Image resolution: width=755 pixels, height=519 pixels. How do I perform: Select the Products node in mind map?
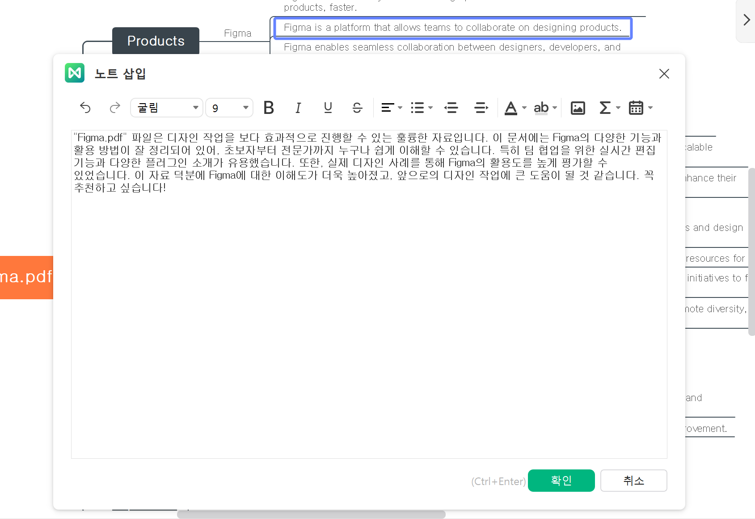pyautogui.click(x=156, y=41)
